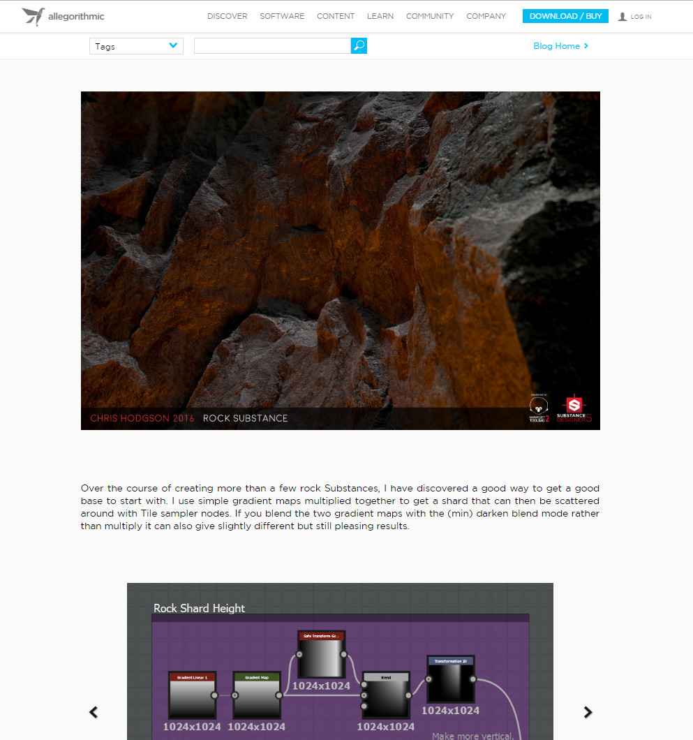The width and height of the screenshot is (693, 740).
Task: Open the Tags dropdown
Action: pyautogui.click(x=136, y=46)
